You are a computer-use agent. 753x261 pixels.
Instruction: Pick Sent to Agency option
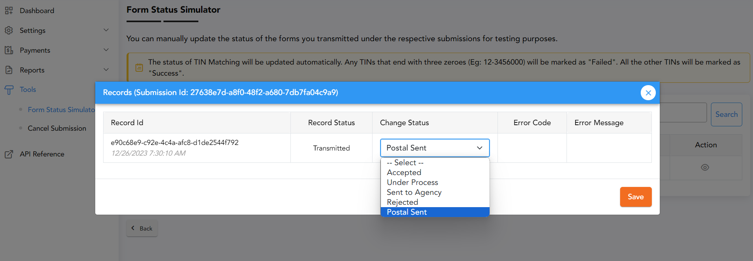[x=414, y=192]
